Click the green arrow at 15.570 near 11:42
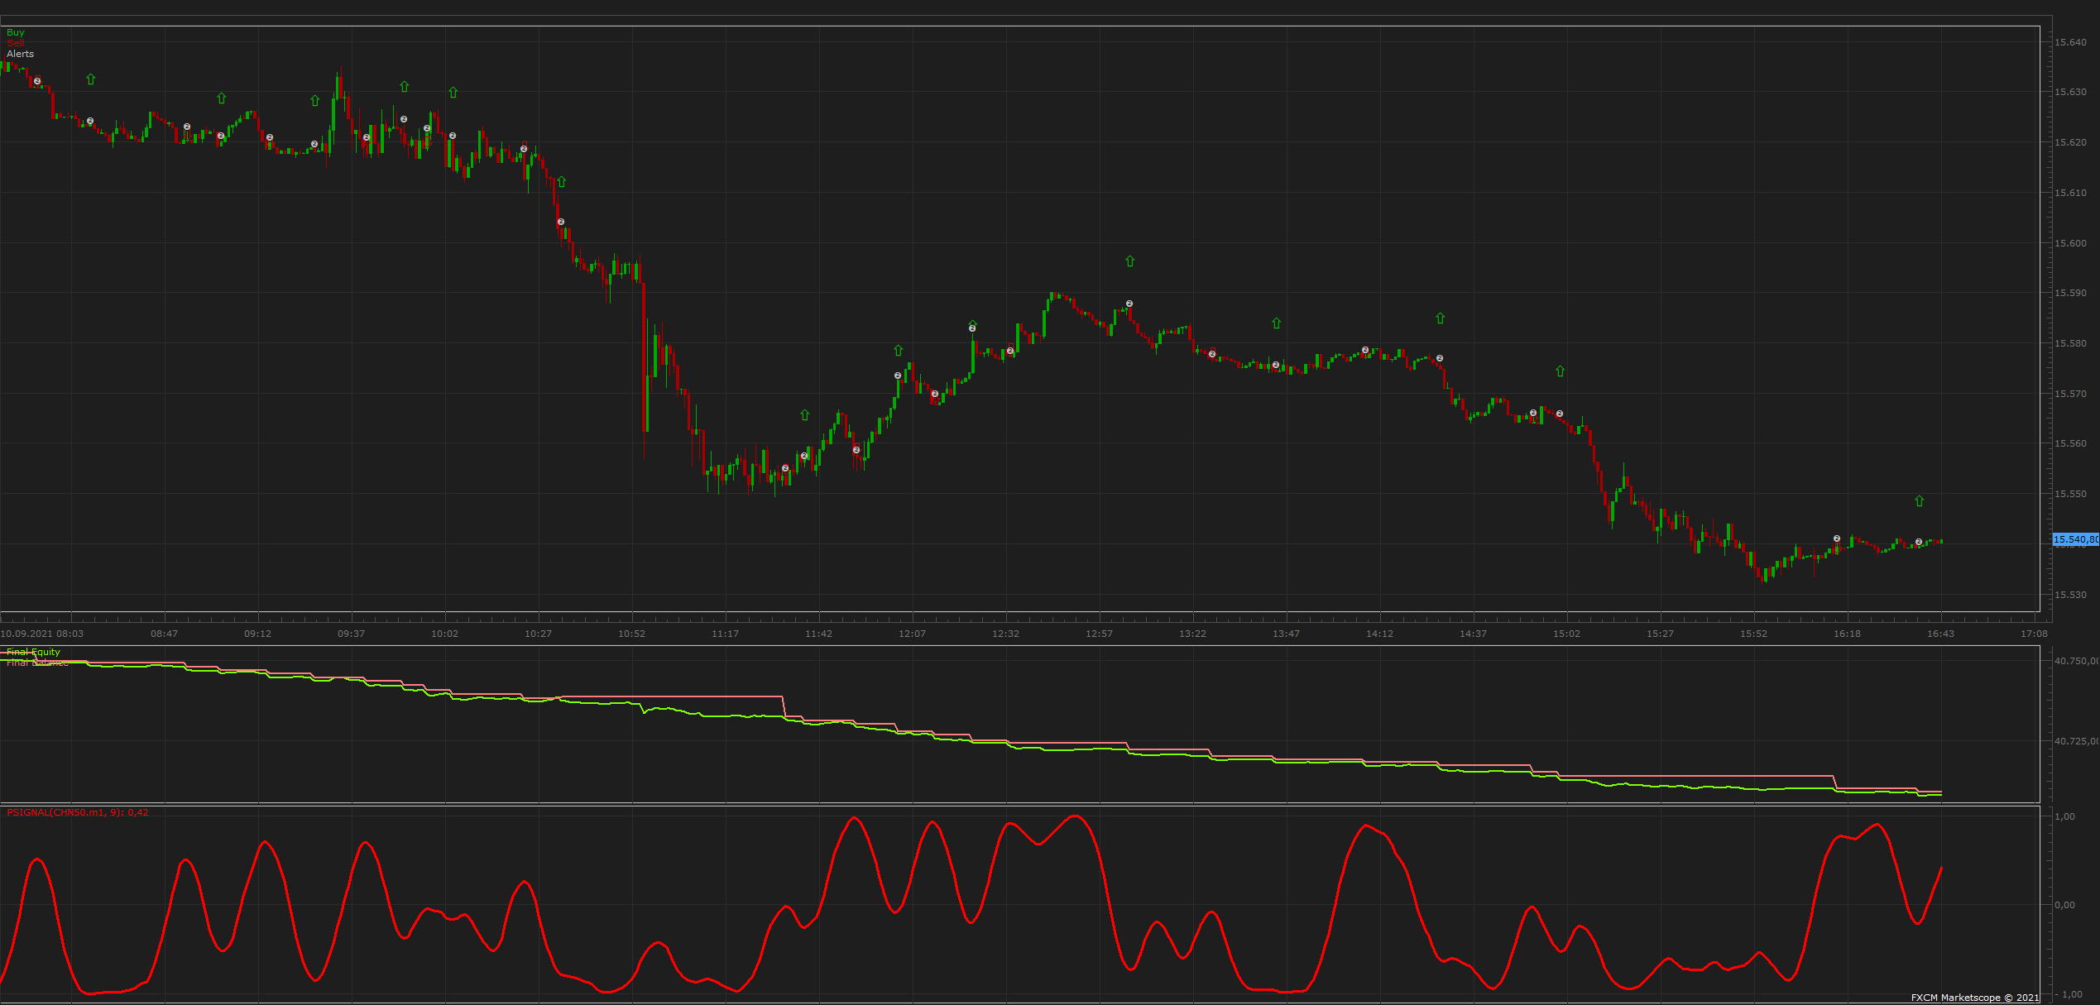Screen dimensions: 2100x1005 (805, 415)
